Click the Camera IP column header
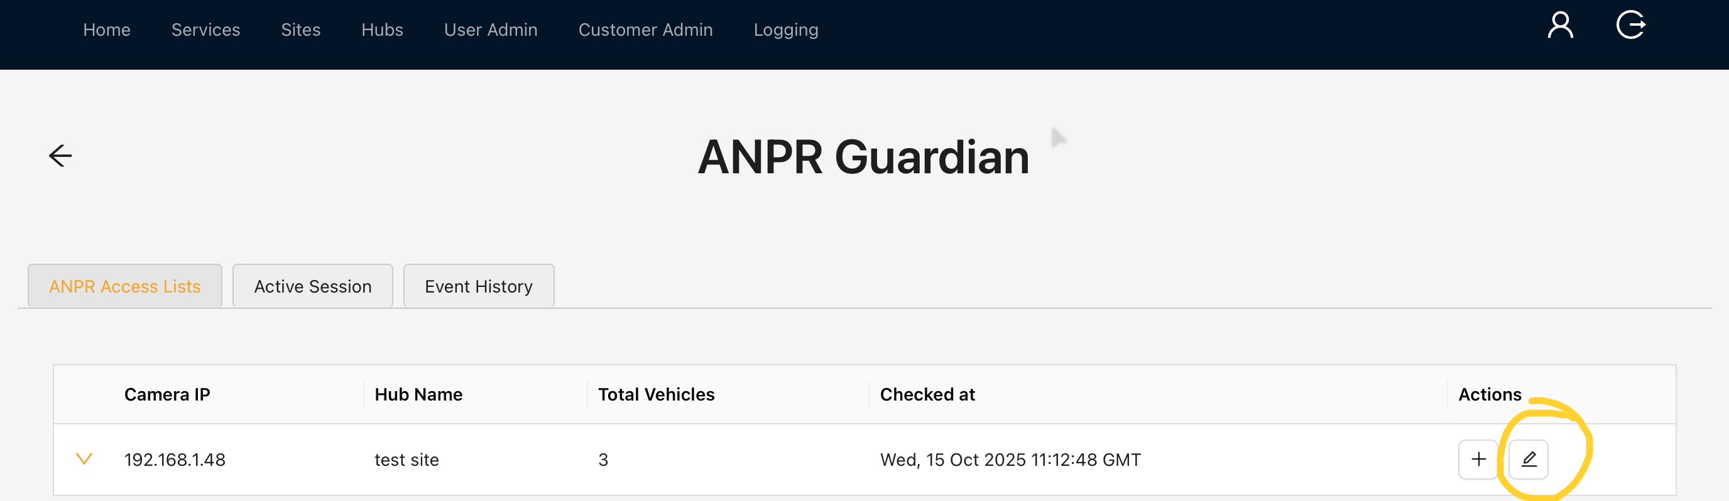 pyautogui.click(x=167, y=394)
